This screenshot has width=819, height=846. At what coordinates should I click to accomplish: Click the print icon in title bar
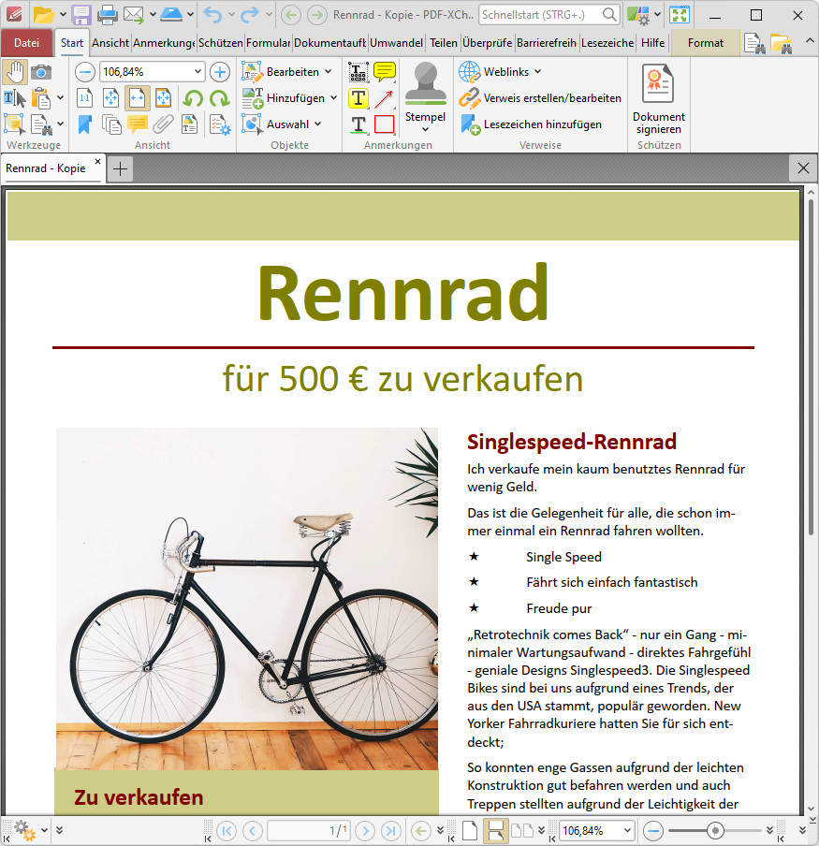108,15
